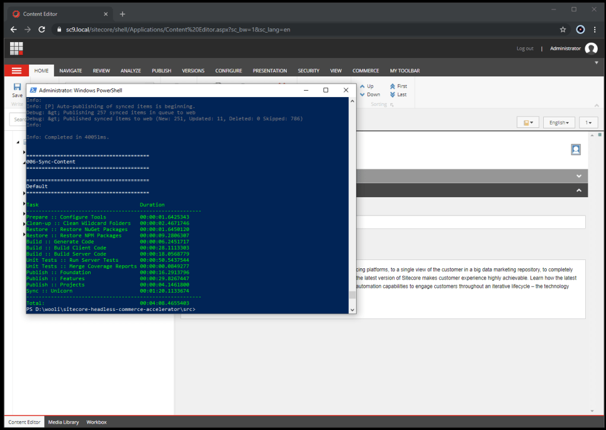This screenshot has width=606, height=430.
Task: Click the Log out link
Action: pyautogui.click(x=525, y=49)
